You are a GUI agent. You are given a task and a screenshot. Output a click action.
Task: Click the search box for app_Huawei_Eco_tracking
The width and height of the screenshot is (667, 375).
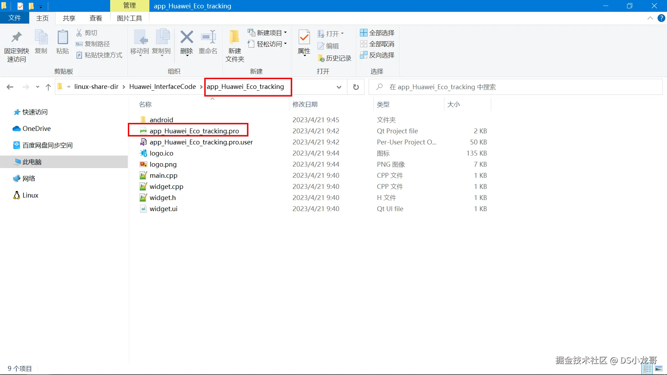click(514, 87)
